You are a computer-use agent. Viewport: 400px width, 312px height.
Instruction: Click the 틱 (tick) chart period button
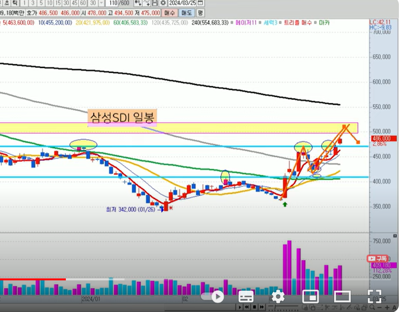tap(15, 3)
